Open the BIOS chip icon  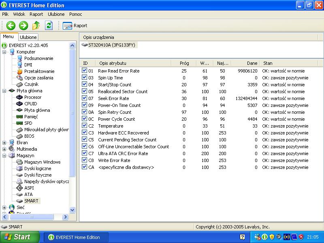coord(19,136)
